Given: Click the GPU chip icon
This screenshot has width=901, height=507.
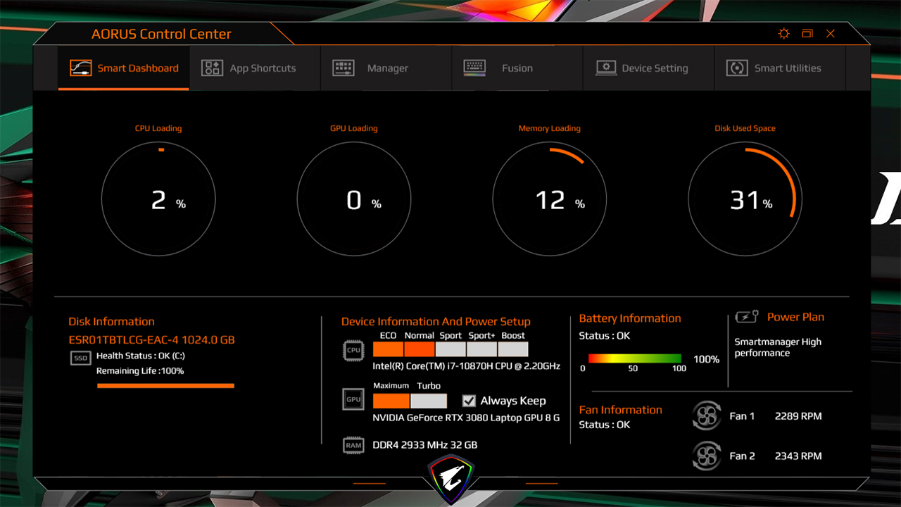Looking at the screenshot, I should click(353, 399).
